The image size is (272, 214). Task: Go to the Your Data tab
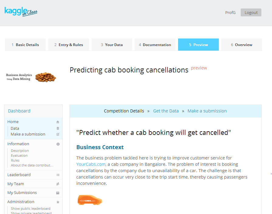tap(112, 45)
